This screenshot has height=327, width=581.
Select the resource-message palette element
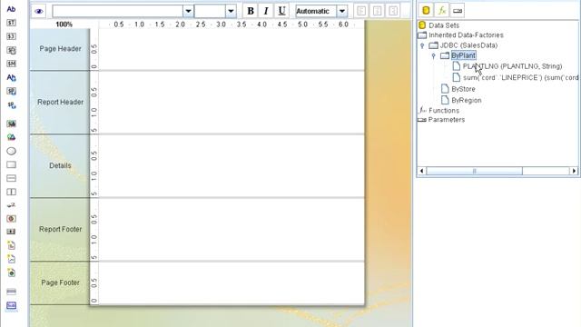tap(11, 105)
